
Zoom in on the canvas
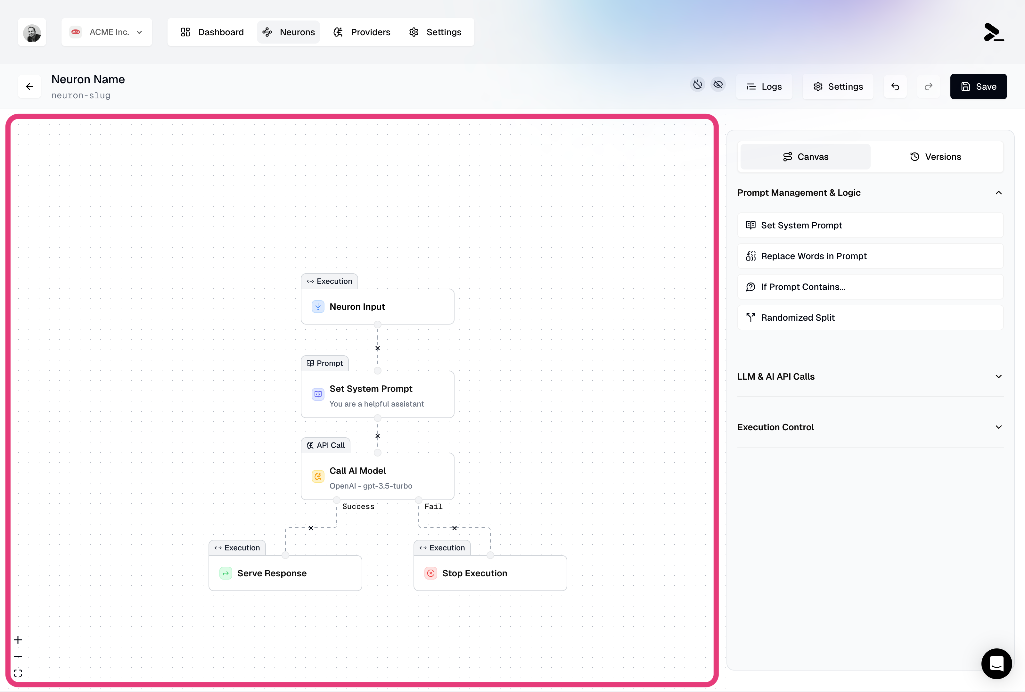[18, 639]
